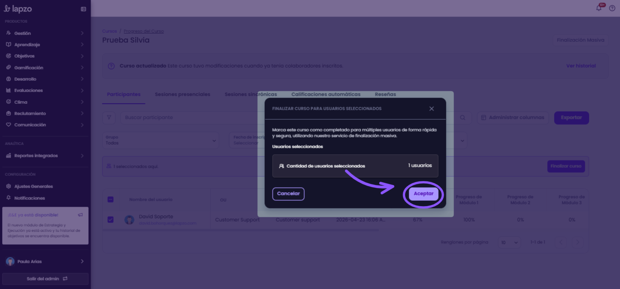
Task: Click the Notificaciones bell icon in sidebar
Action: click(8, 198)
